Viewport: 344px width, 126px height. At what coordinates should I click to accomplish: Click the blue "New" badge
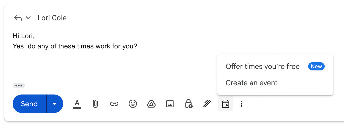(x=316, y=67)
